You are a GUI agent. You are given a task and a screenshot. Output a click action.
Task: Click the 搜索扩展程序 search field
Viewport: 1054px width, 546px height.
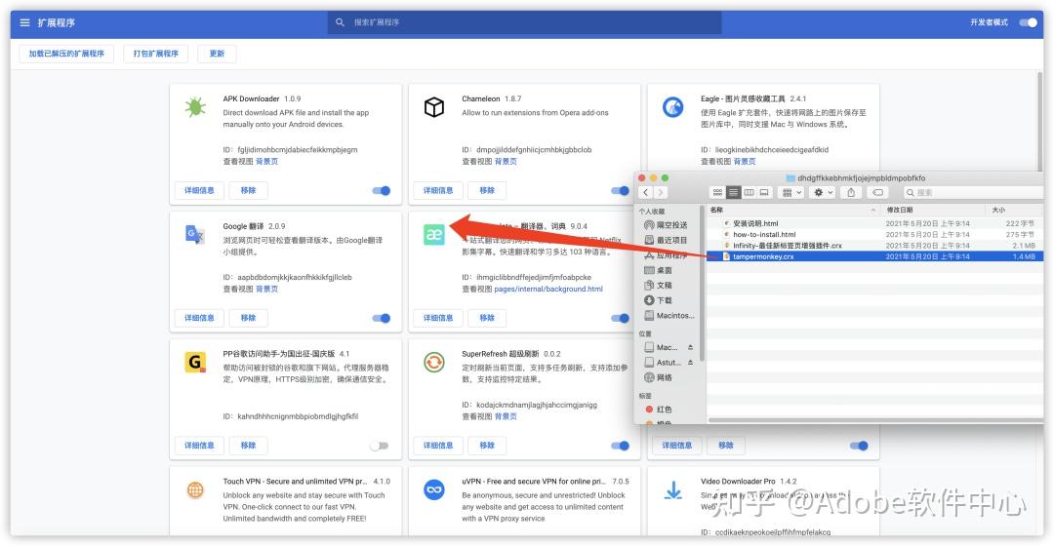[x=527, y=22]
